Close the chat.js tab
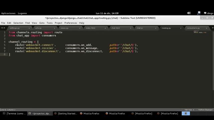 pyautogui.click(x=155, y=28)
